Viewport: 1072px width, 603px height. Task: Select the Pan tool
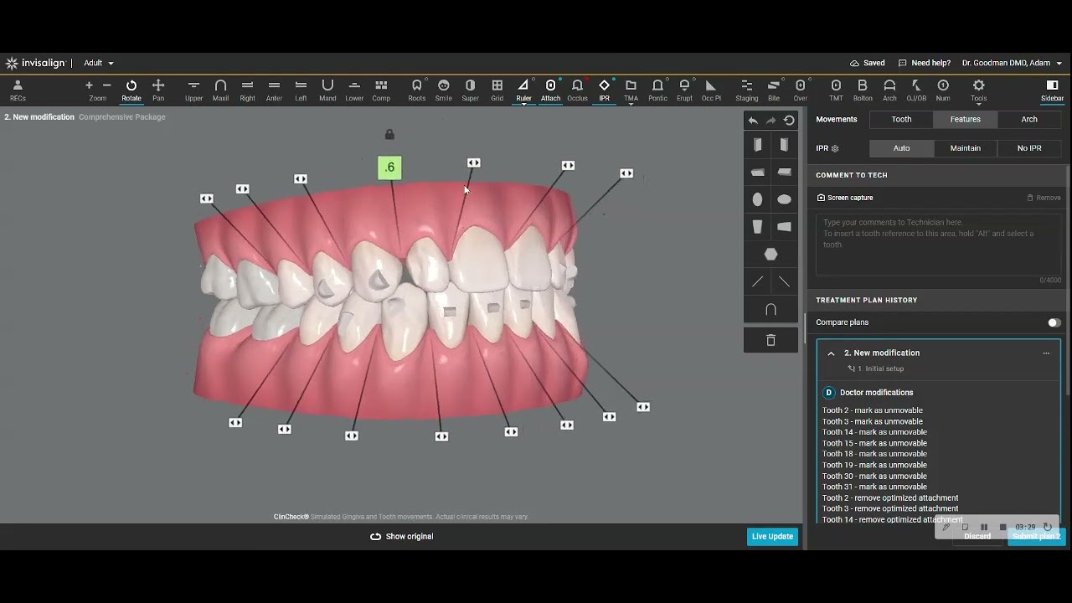click(x=158, y=90)
